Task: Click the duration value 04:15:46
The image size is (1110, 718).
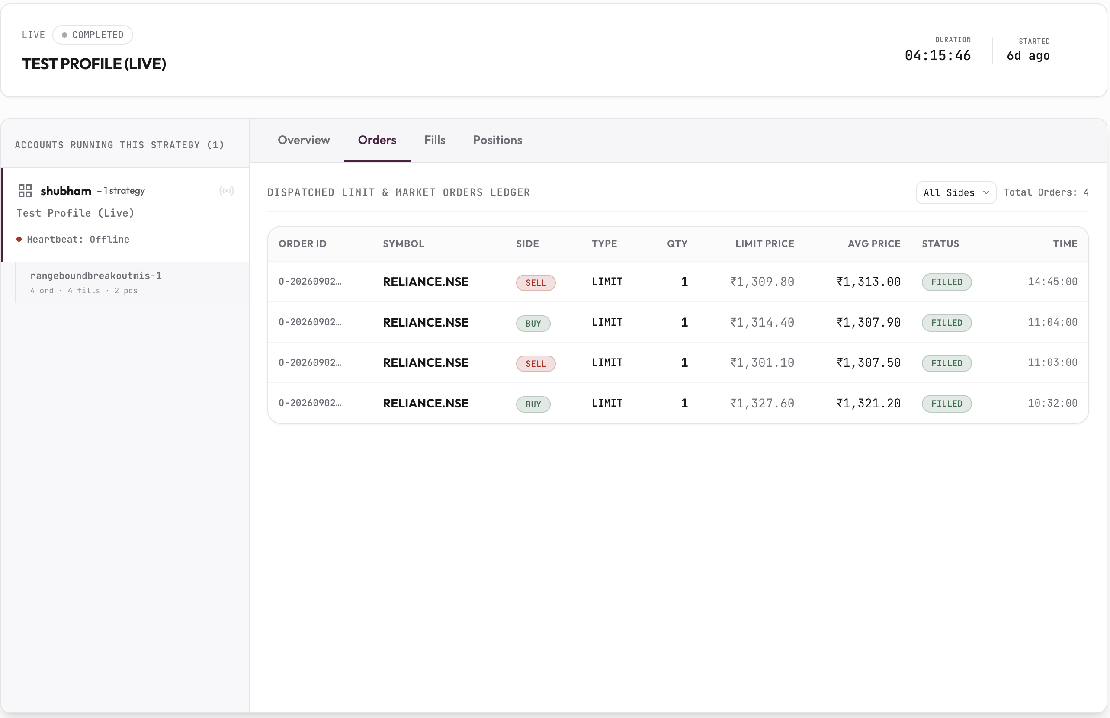Action: tap(937, 55)
